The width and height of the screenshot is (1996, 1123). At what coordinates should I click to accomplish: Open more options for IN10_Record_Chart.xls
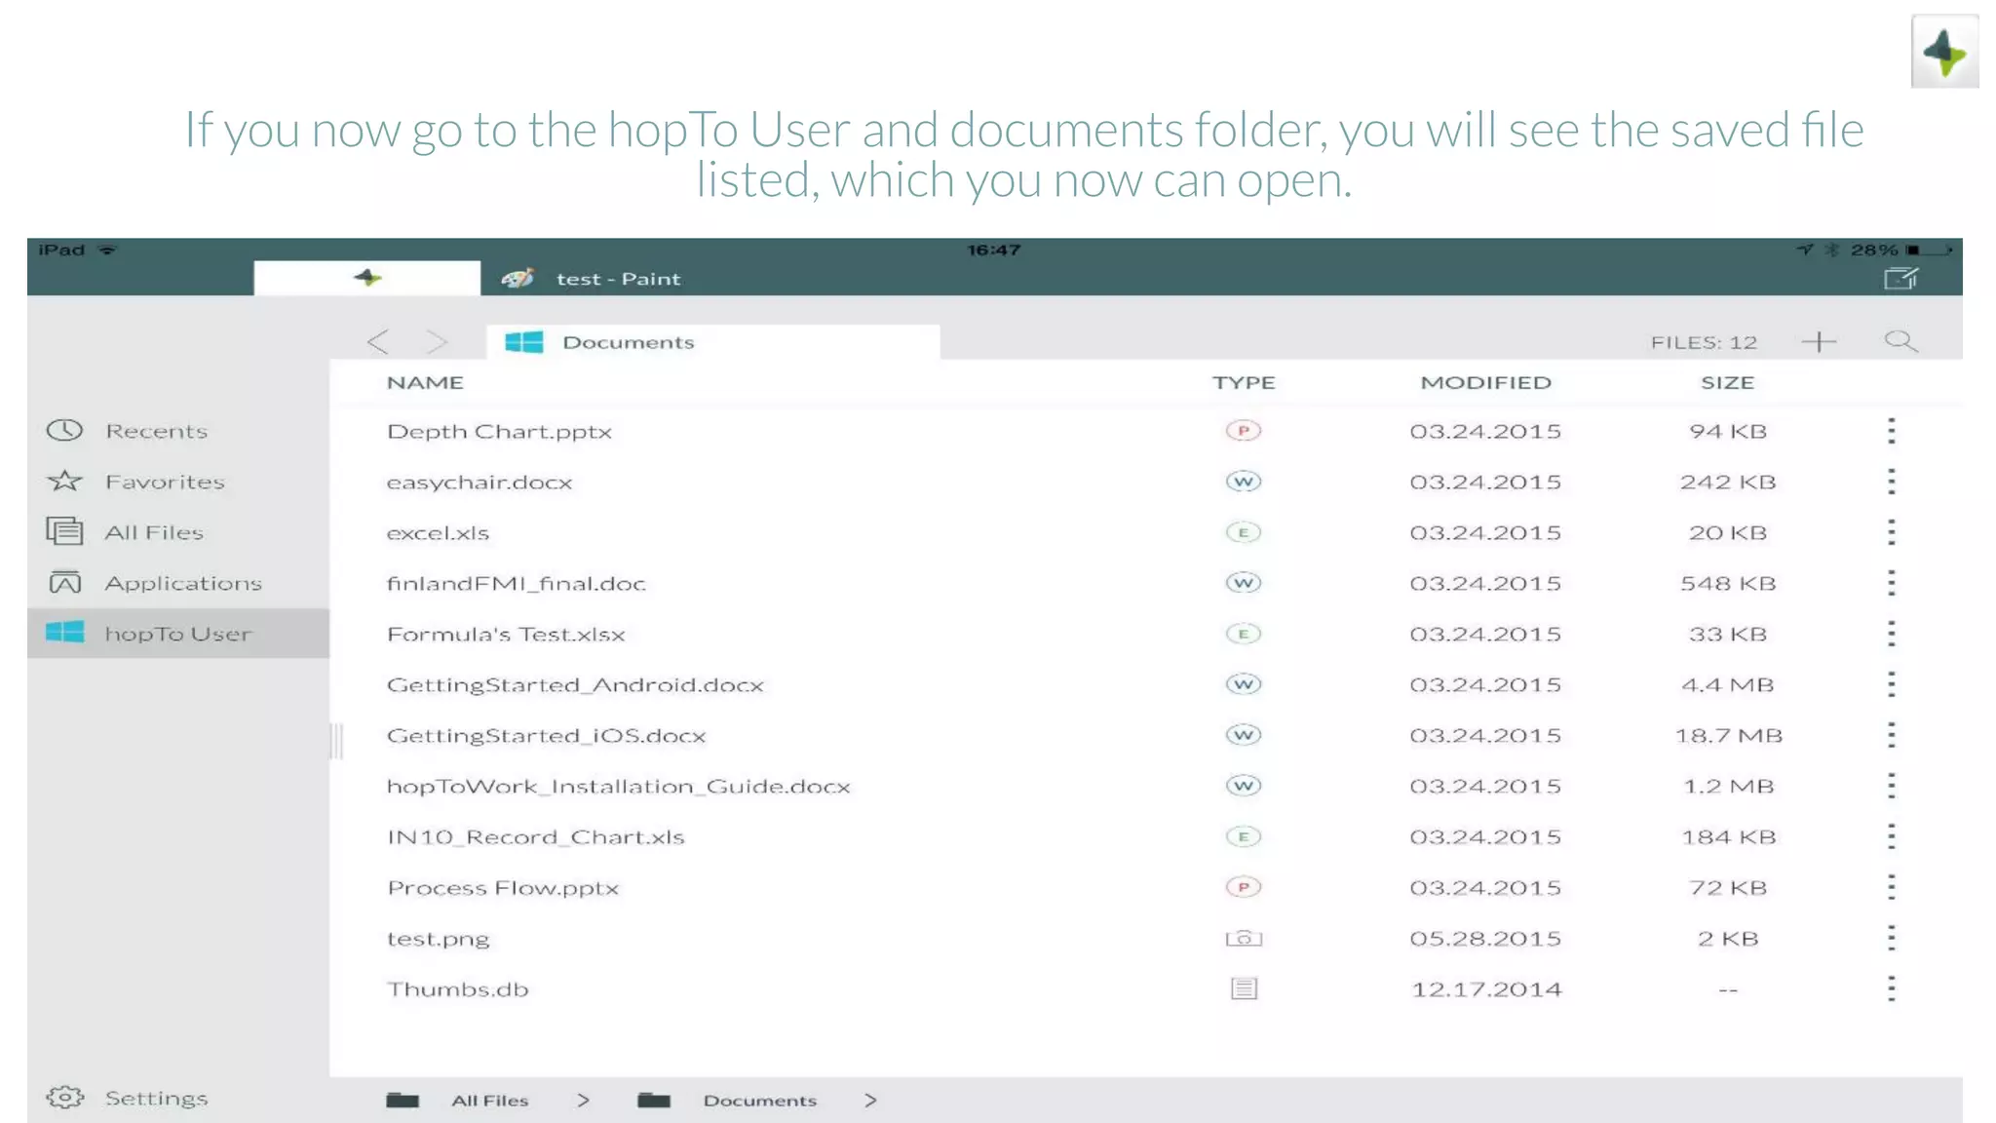1891,836
